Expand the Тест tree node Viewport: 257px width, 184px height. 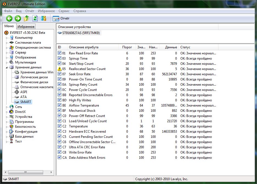7,141
